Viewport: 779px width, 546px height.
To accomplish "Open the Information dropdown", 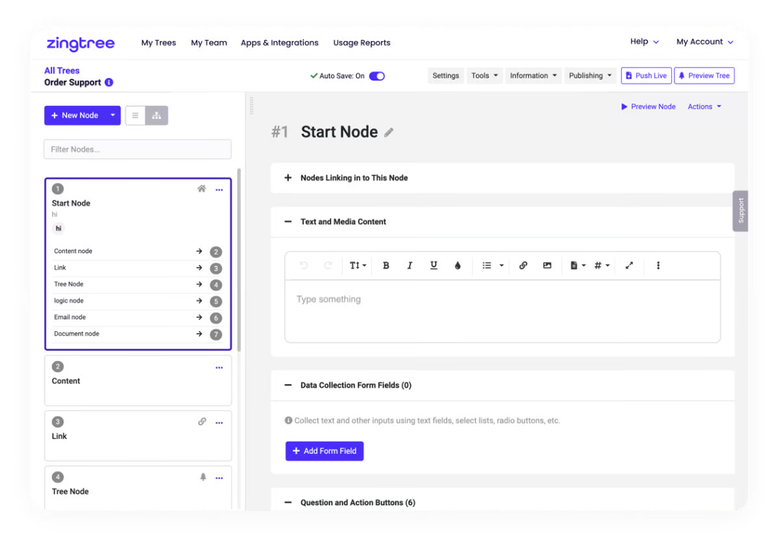I will pyautogui.click(x=533, y=76).
